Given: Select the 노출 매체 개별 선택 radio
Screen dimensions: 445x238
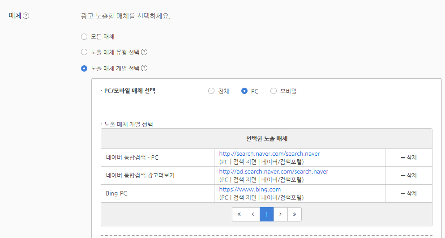Looking at the screenshot, I should tap(84, 68).
